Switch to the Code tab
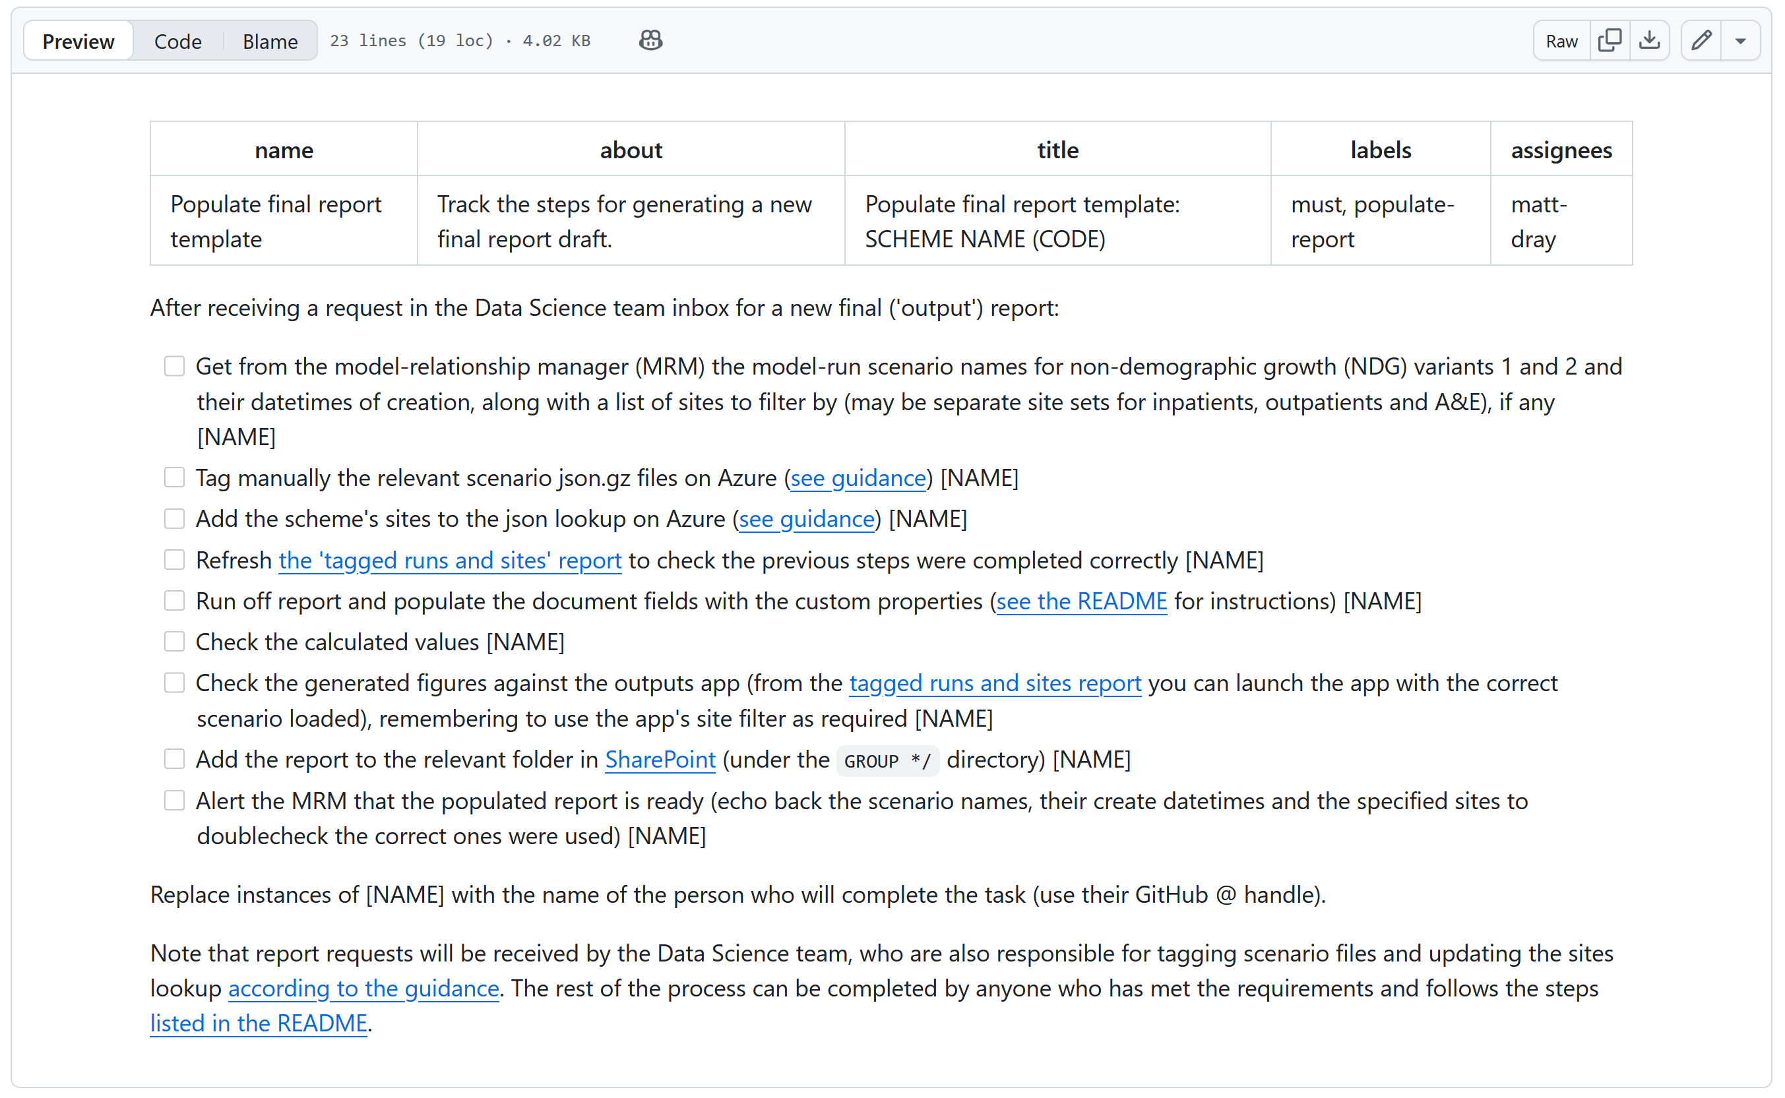1785x1098 pixels. (177, 41)
